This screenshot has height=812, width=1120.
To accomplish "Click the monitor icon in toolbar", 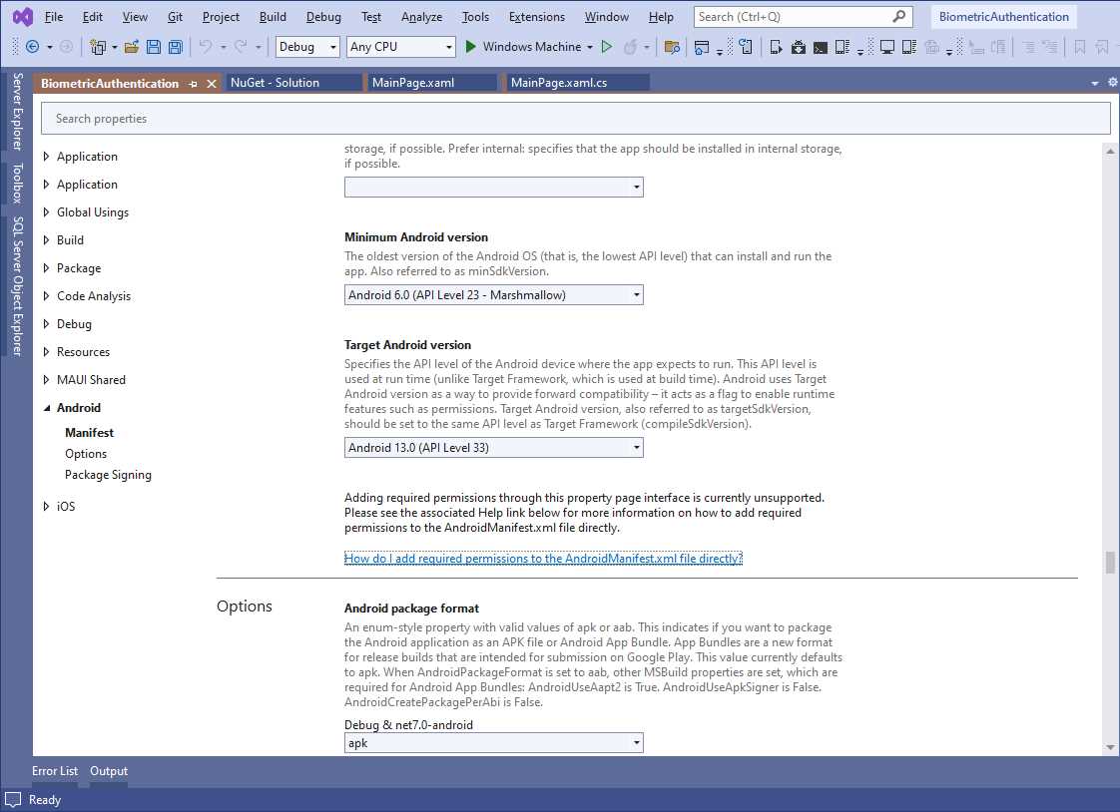I will coord(887,47).
